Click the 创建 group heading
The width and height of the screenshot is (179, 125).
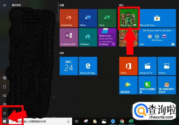62,5
